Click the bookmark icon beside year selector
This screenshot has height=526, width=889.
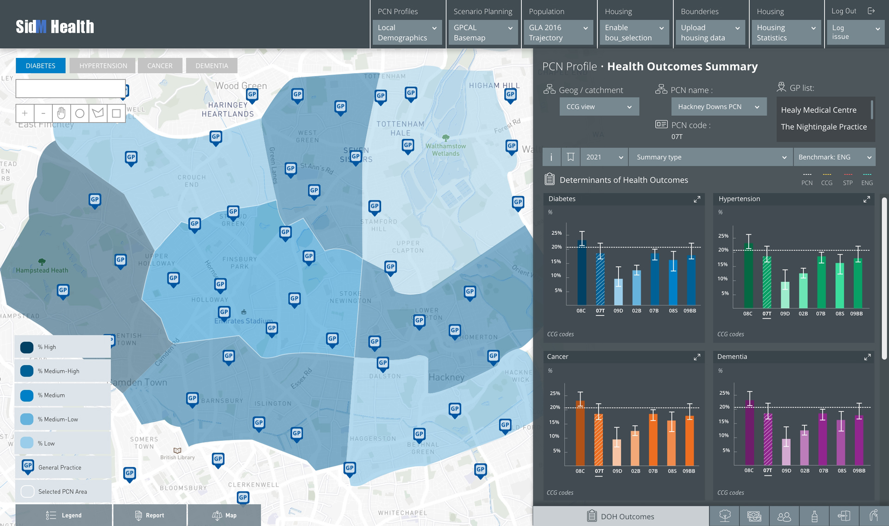(x=570, y=157)
